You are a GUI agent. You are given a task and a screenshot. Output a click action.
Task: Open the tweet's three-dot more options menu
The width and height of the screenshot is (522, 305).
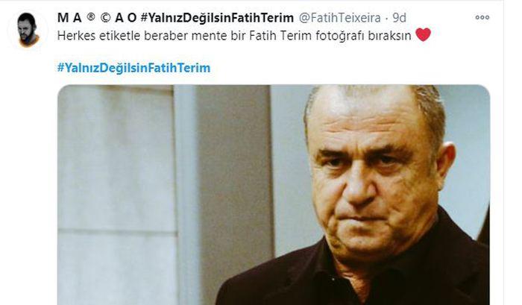pos(482,17)
